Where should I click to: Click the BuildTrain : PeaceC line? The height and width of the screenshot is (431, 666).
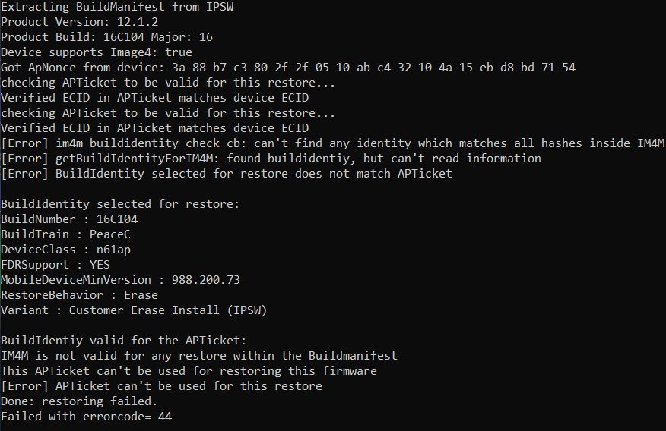click(65, 234)
